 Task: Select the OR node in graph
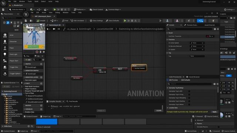pos(100,71)
